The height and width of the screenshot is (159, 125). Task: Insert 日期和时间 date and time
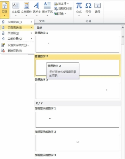(x=63, y=8)
